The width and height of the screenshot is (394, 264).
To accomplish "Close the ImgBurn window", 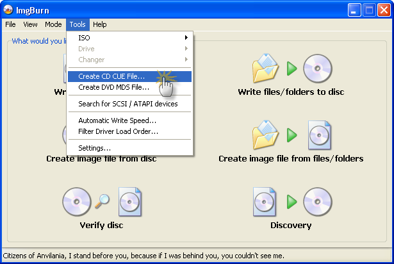I will pos(384,10).
